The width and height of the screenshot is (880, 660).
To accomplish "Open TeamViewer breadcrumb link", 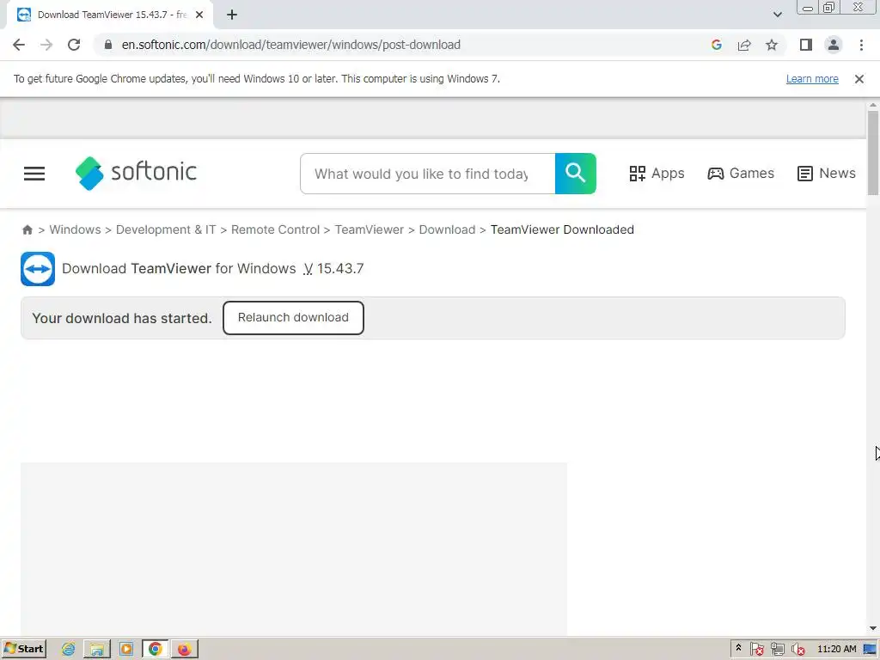I will coord(370,229).
